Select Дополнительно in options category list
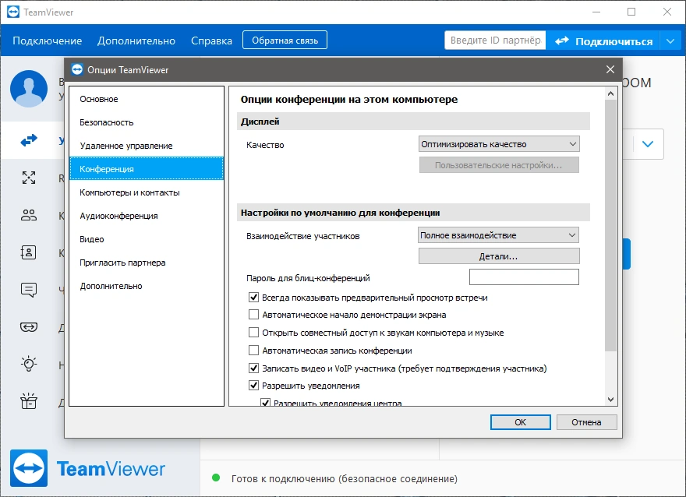Screen dimensions: 686x497 (147, 286)
